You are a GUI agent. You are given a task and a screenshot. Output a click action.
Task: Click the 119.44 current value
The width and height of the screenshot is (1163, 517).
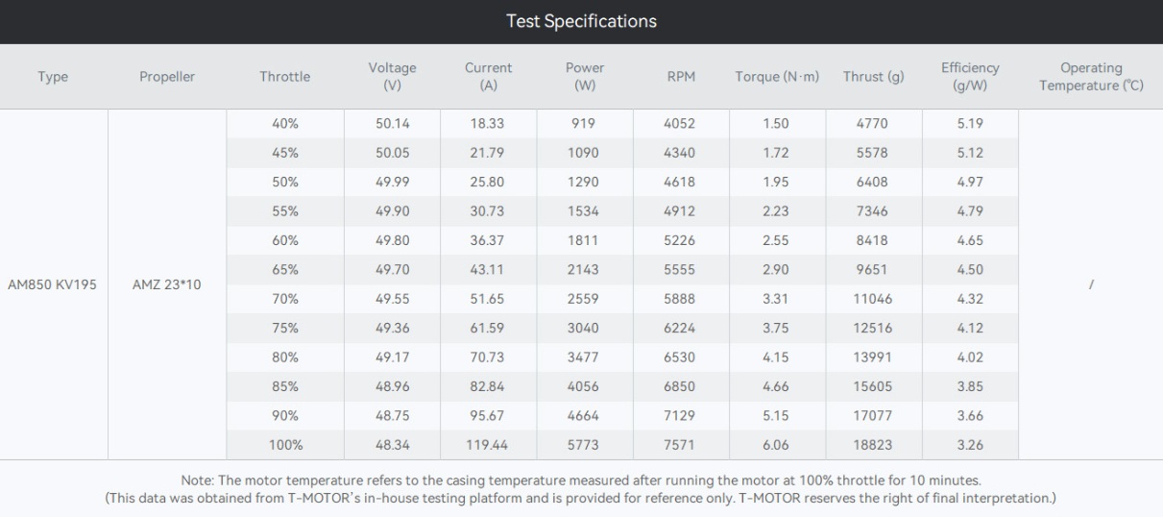[x=488, y=445]
